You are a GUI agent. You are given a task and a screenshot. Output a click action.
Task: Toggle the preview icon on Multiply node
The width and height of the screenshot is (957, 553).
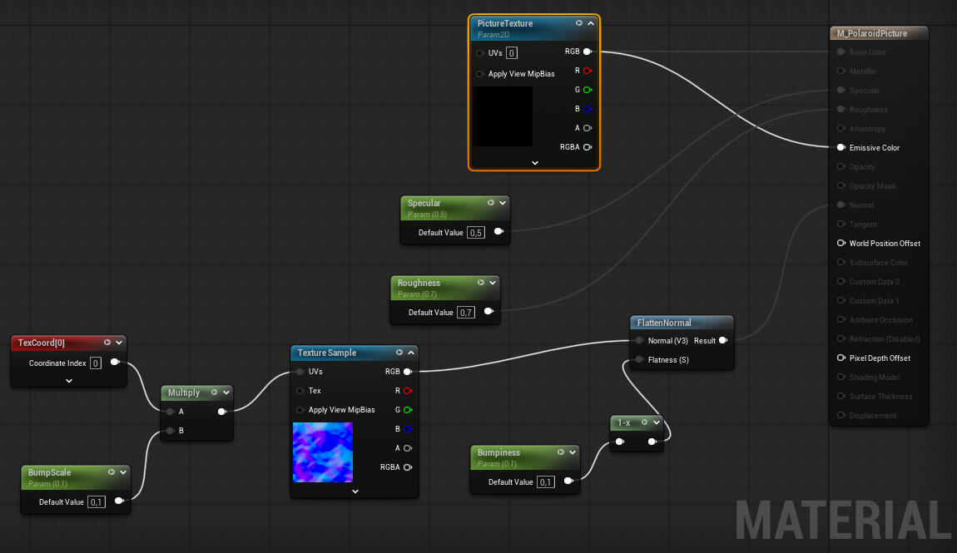pos(215,393)
